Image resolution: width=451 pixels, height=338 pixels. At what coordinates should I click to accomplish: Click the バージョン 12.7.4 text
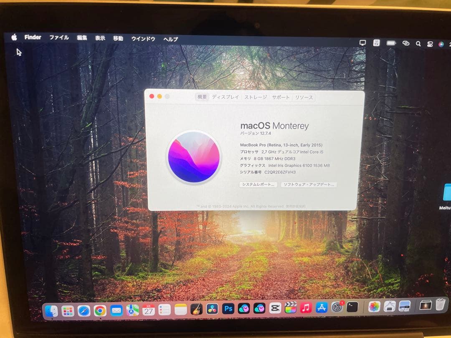pos(256,134)
